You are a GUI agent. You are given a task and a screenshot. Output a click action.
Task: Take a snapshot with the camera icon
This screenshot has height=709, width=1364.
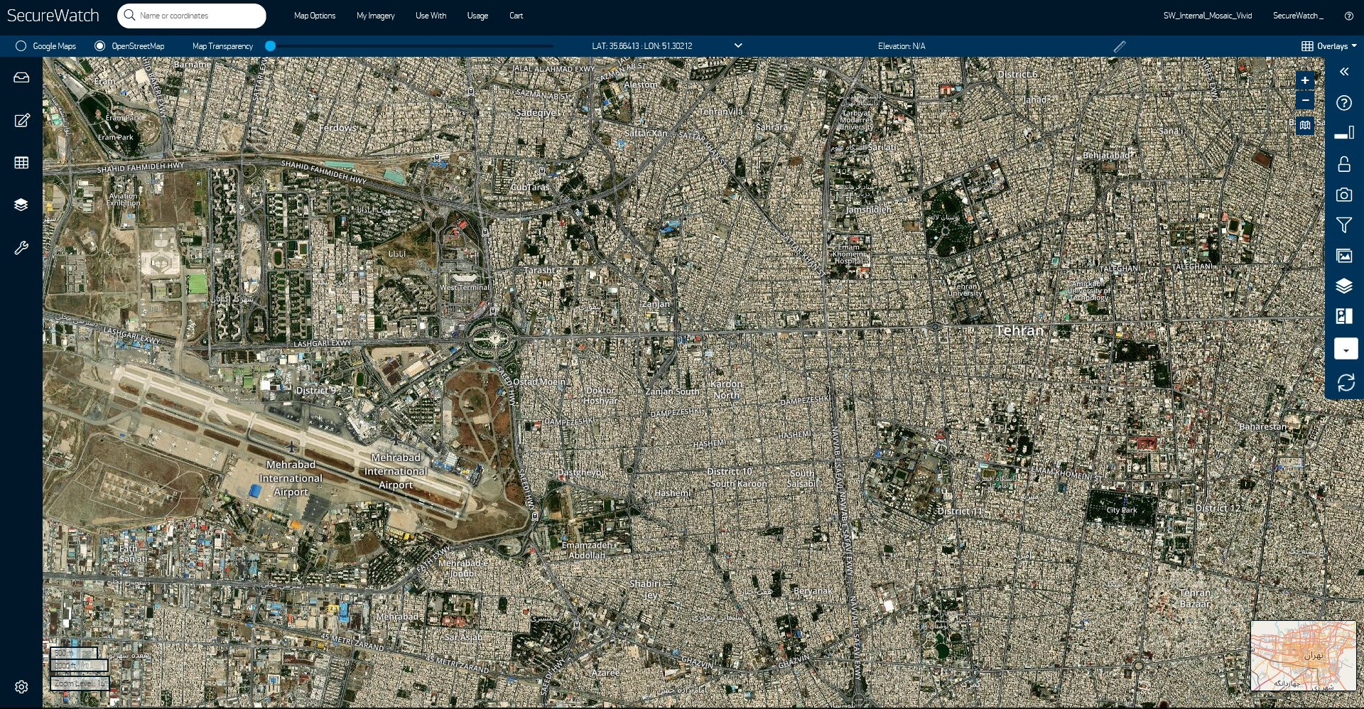1344,195
